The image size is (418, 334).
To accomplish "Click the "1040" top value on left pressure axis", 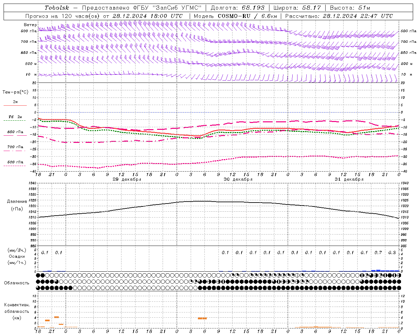I will tap(32, 183).
